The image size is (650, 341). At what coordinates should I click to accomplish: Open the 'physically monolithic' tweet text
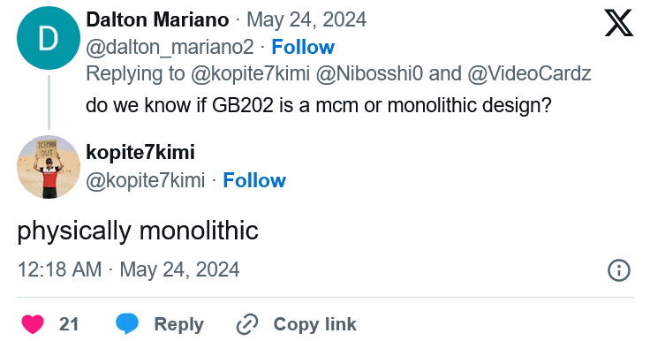coord(138,231)
